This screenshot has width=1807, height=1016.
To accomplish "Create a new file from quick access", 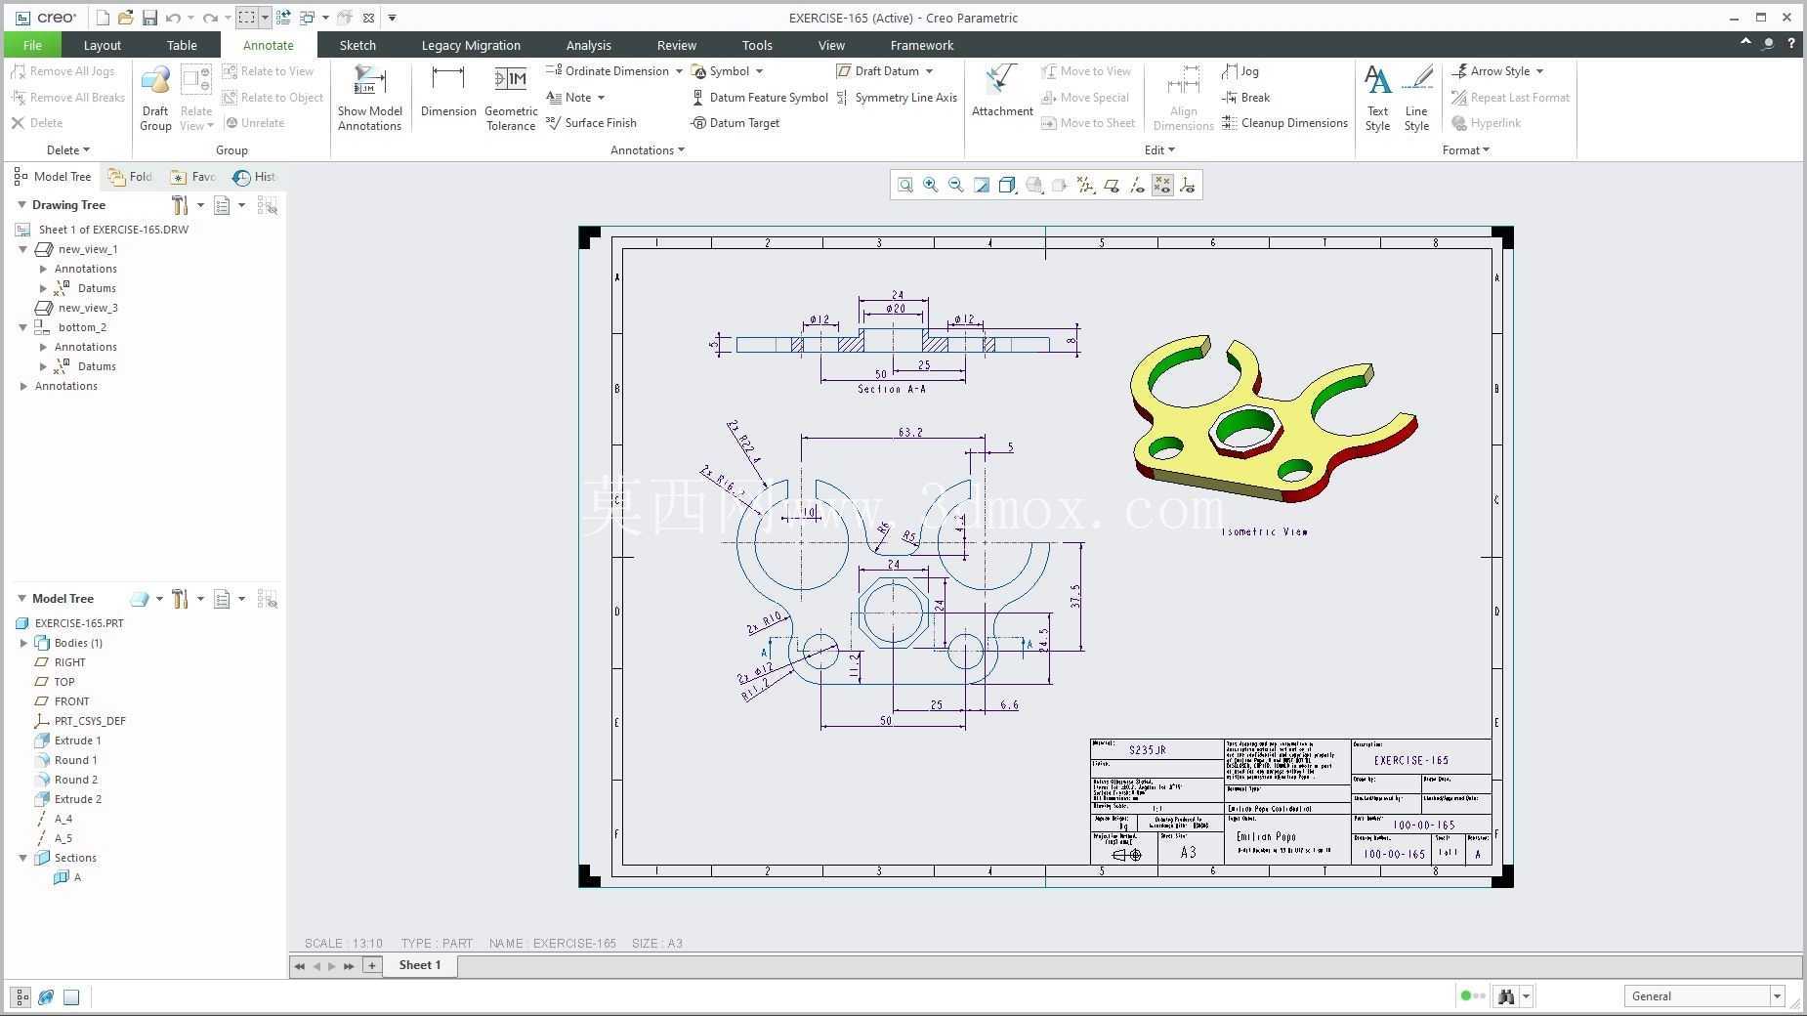I will point(103,18).
